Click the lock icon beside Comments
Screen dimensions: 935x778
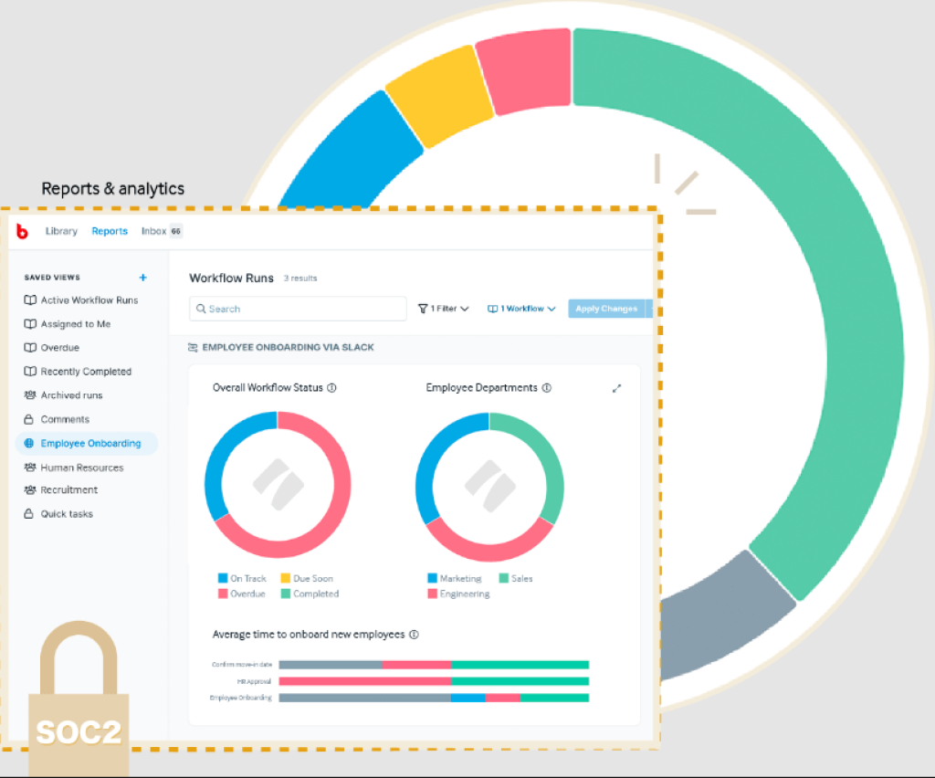pos(29,419)
